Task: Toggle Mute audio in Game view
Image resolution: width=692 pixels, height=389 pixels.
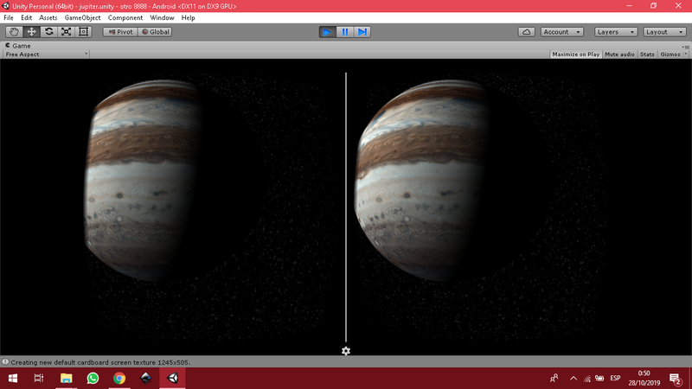Action: point(619,54)
